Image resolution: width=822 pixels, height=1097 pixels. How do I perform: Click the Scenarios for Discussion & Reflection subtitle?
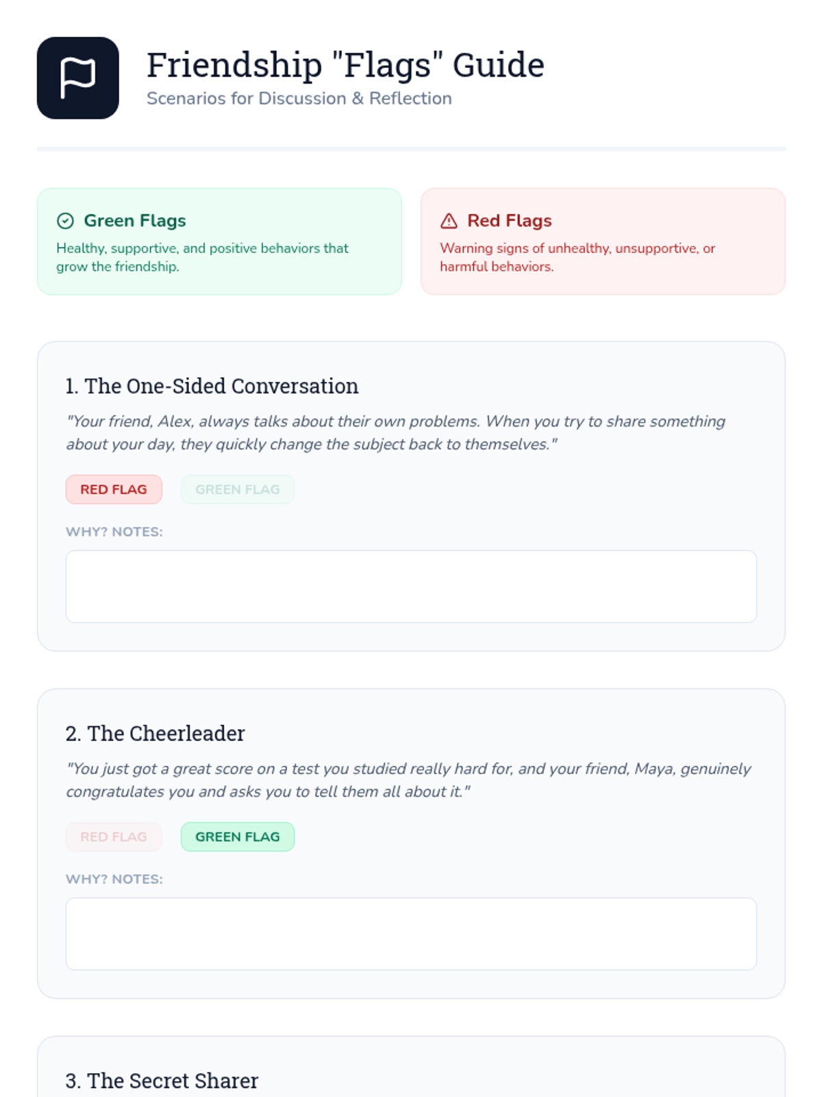(299, 99)
